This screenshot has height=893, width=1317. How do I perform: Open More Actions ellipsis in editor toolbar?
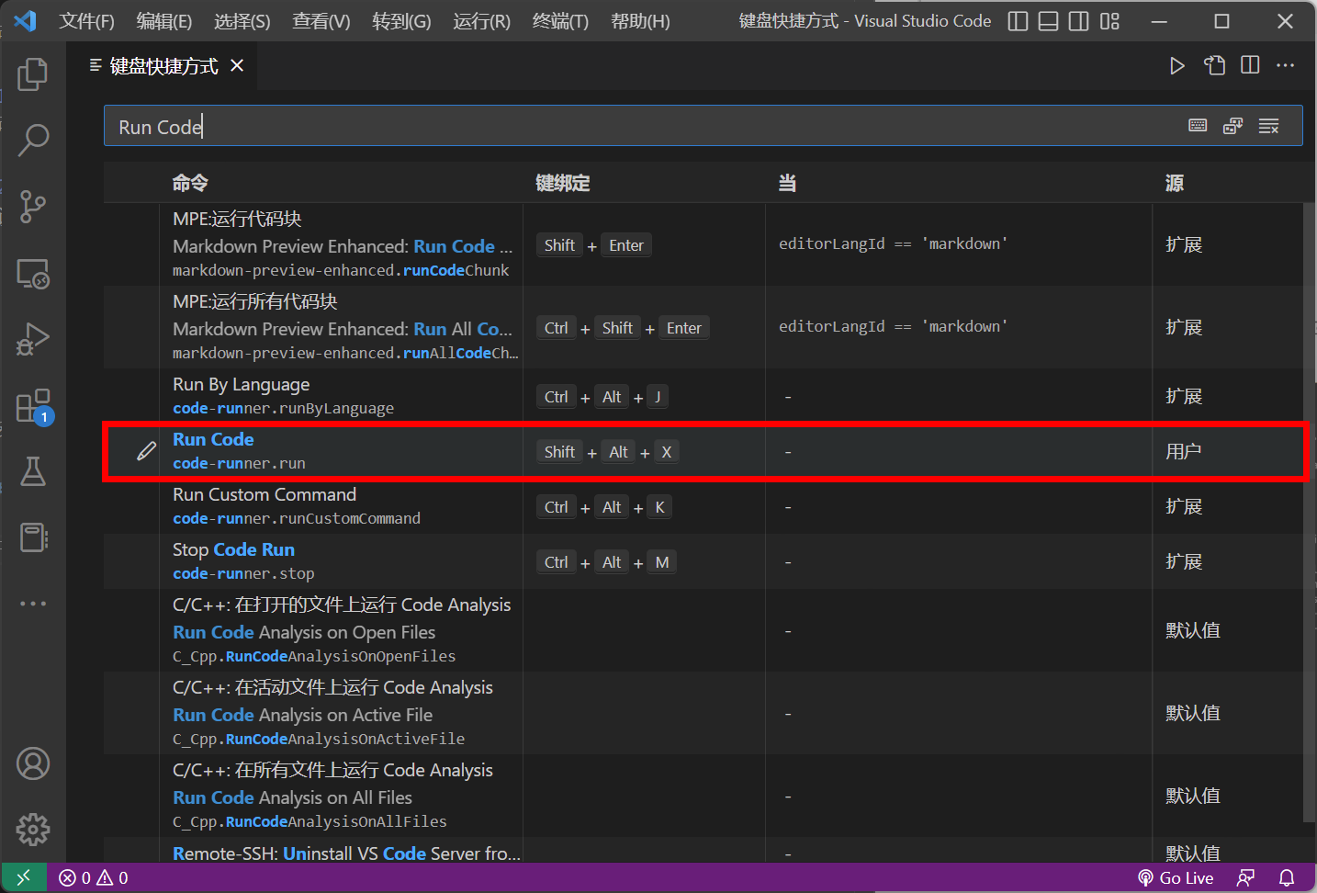tap(1285, 65)
